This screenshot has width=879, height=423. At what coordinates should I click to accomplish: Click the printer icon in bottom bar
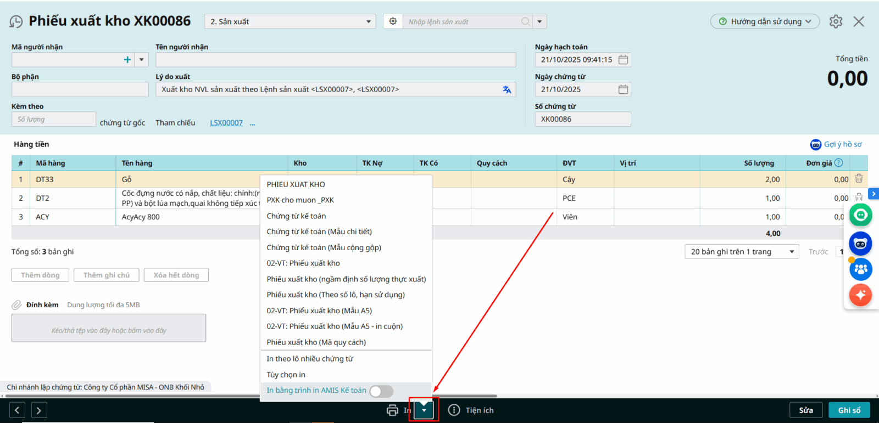(392, 410)
